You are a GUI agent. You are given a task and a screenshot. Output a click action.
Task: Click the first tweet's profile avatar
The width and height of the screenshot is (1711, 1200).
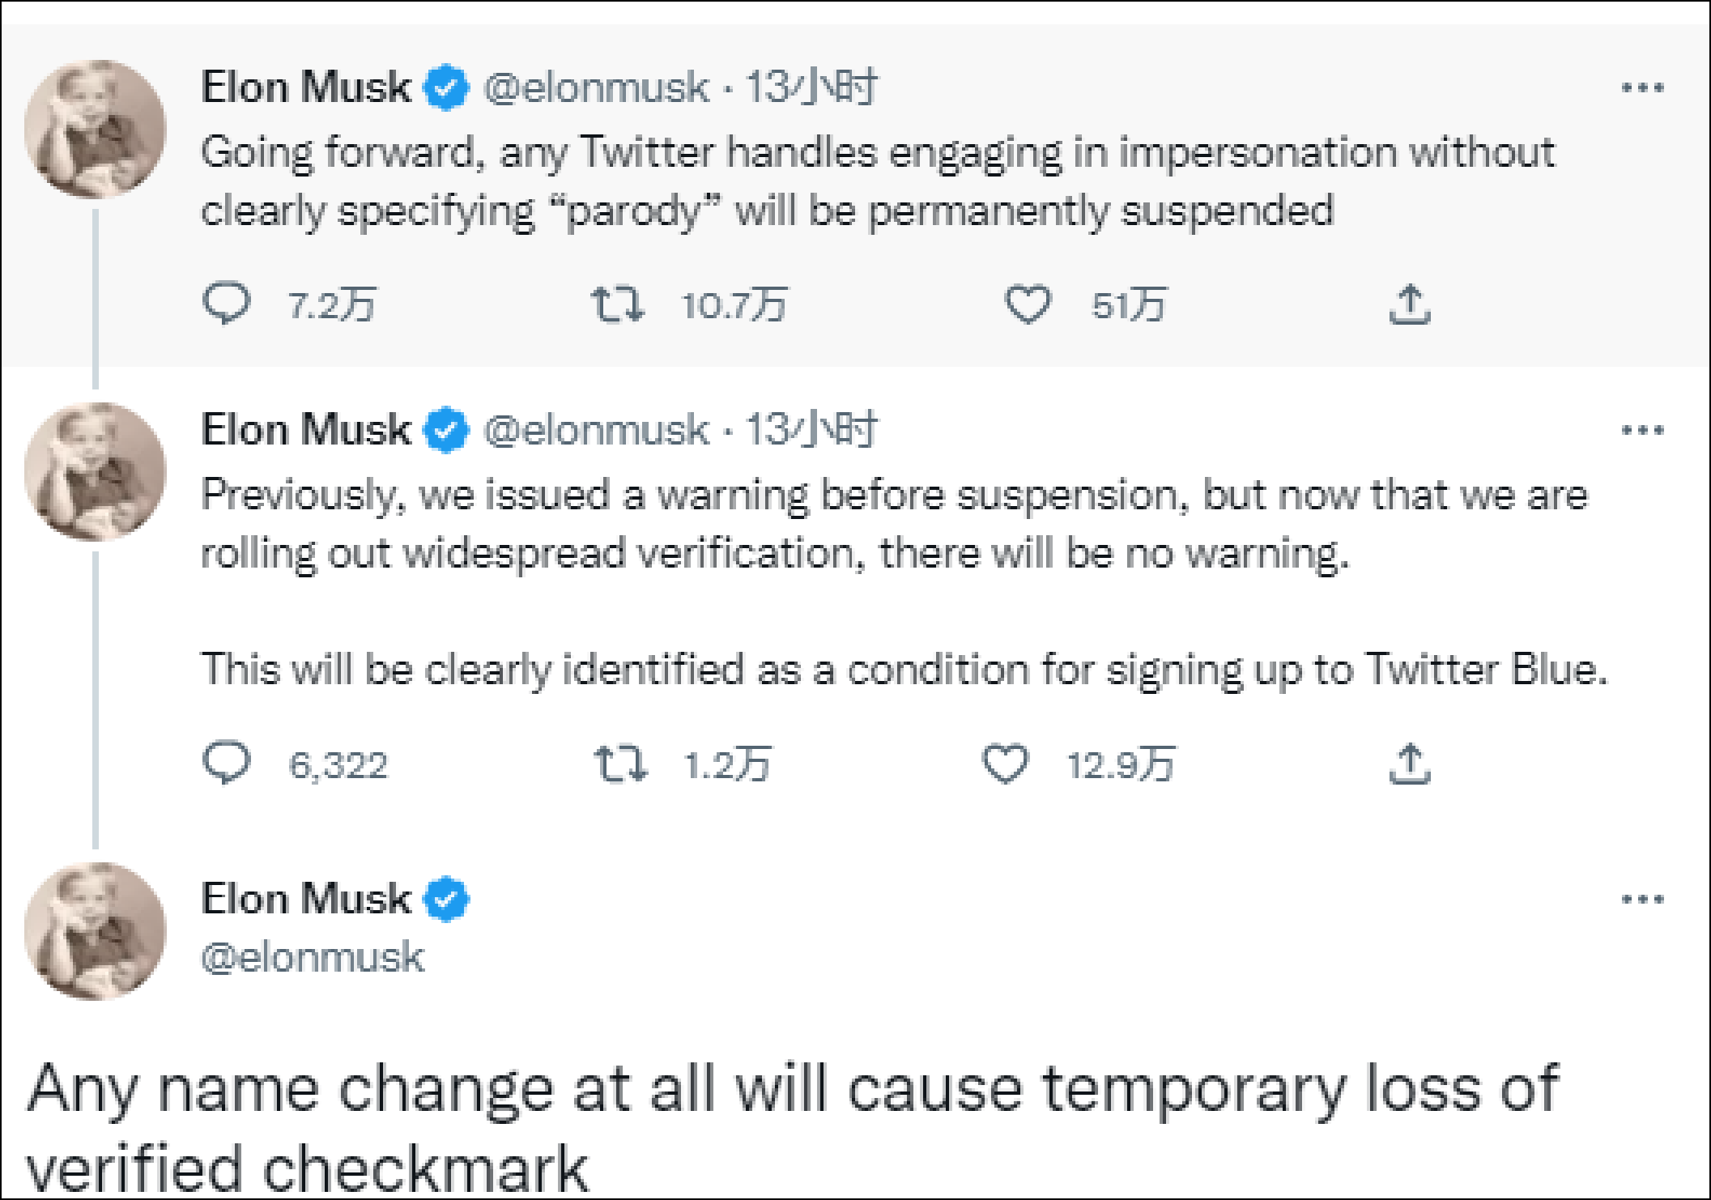tap(95, 129)
